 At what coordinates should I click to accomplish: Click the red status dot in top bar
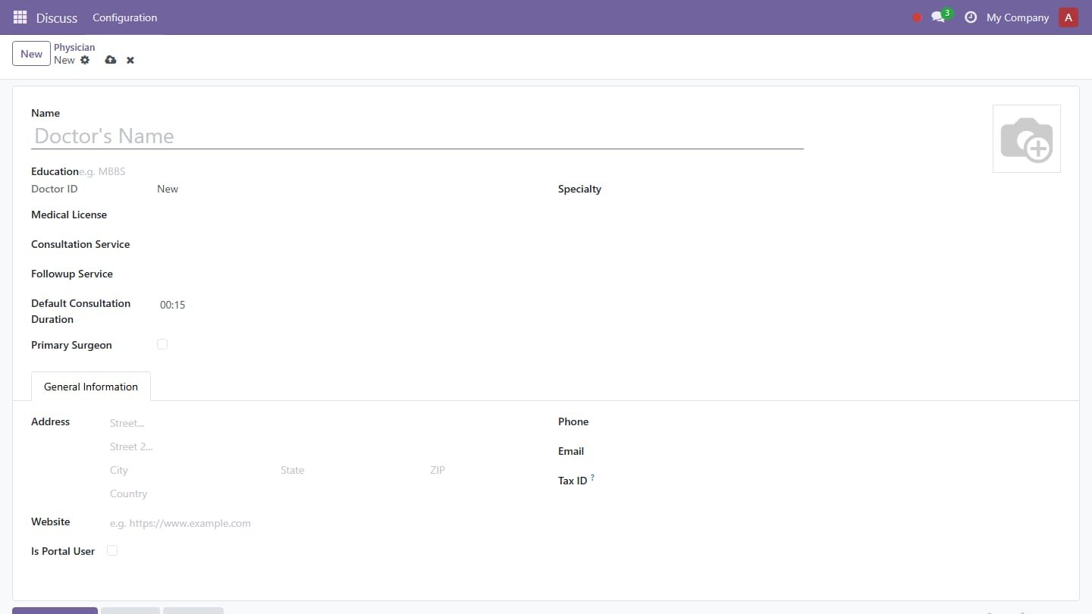pyautogui.click(x=917, y=17)
